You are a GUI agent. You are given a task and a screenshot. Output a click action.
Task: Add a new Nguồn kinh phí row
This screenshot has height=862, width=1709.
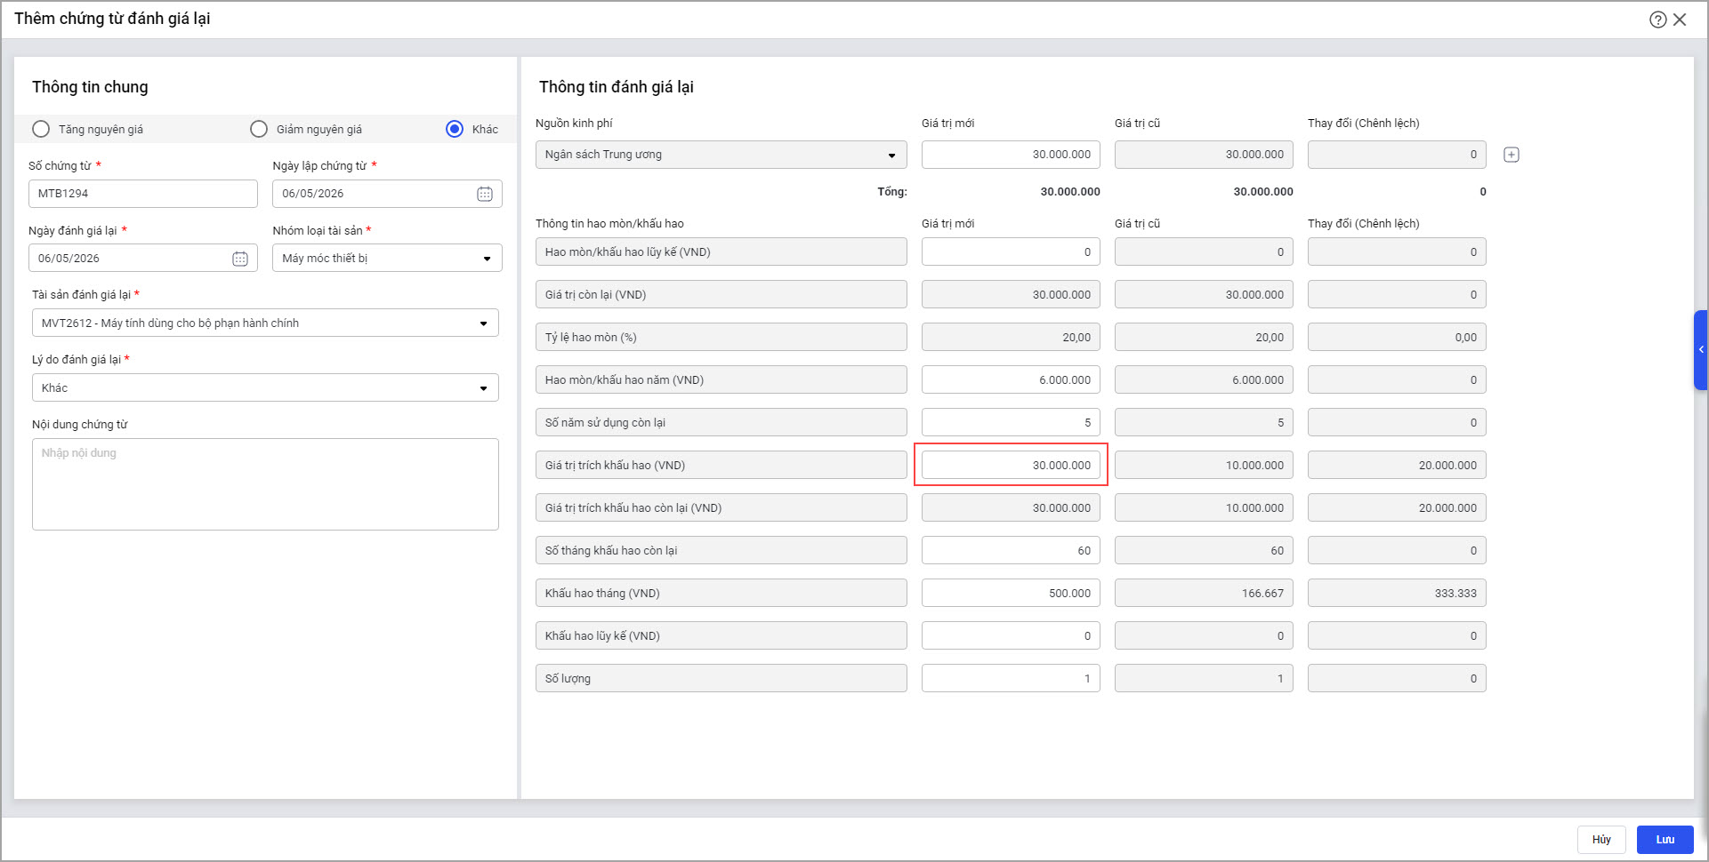point(1511,155)
